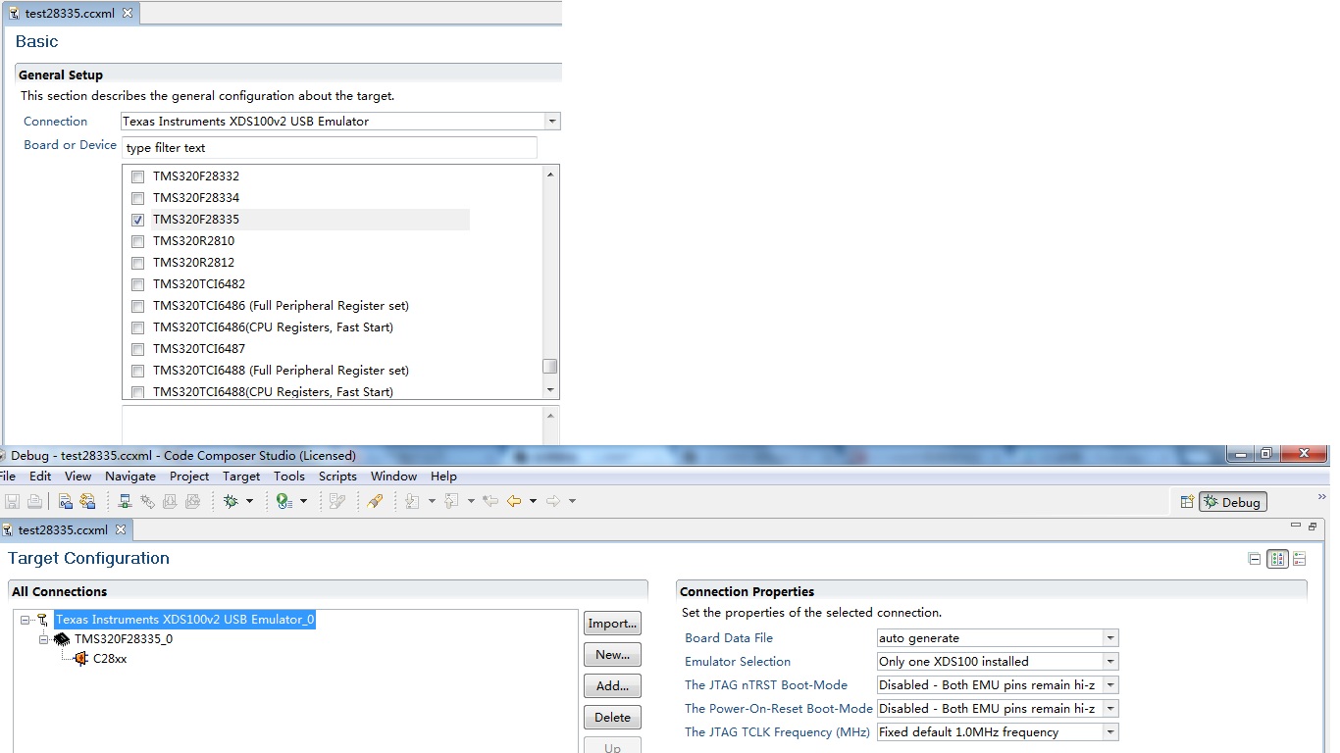The width and height of the screenshot is (1340, 753).
Task: Click the device list scrollbar thumb
Action: pos(550,367)
